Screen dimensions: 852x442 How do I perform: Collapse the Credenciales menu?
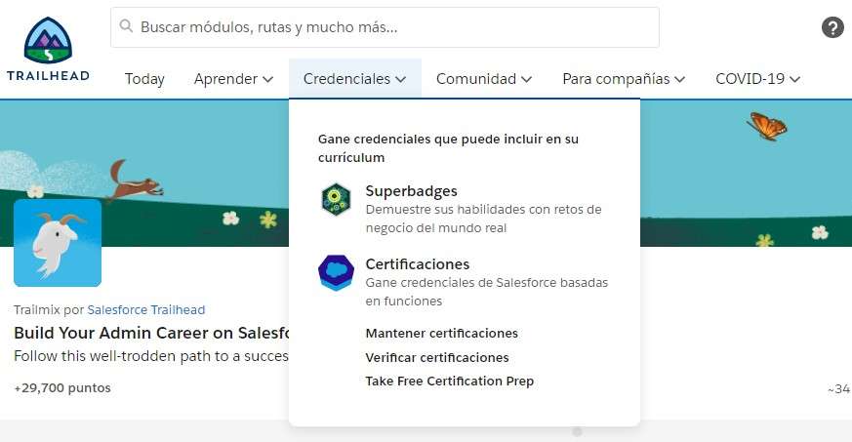click(355, 79)
